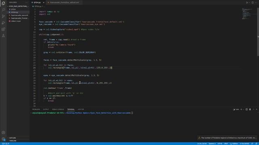Expand the OUTLINE section
This screenshot has width=259, height=145.
click(18, 138)
